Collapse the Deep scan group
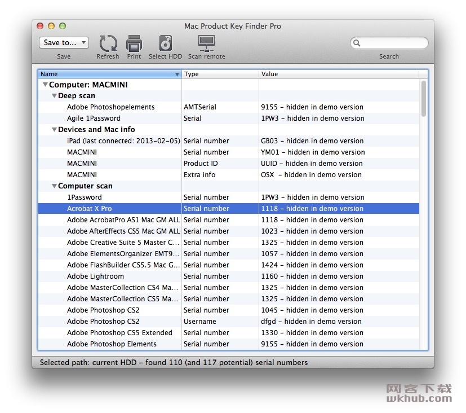This screenshot has height=413, width=466. tap(54, 96)
